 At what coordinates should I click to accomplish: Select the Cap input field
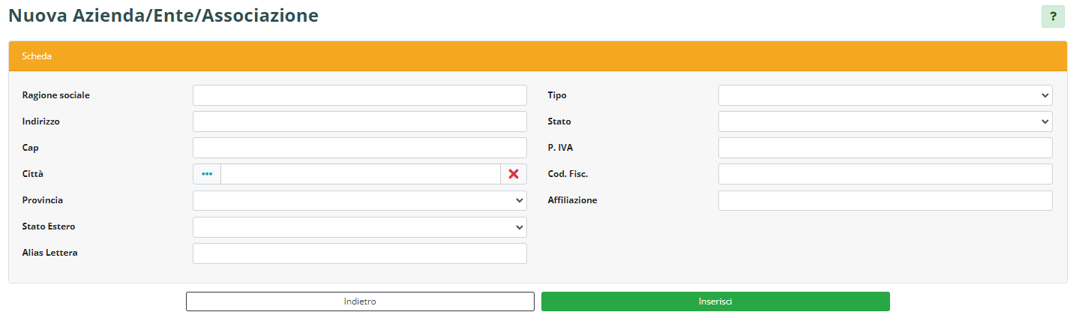tap(359, 148)
